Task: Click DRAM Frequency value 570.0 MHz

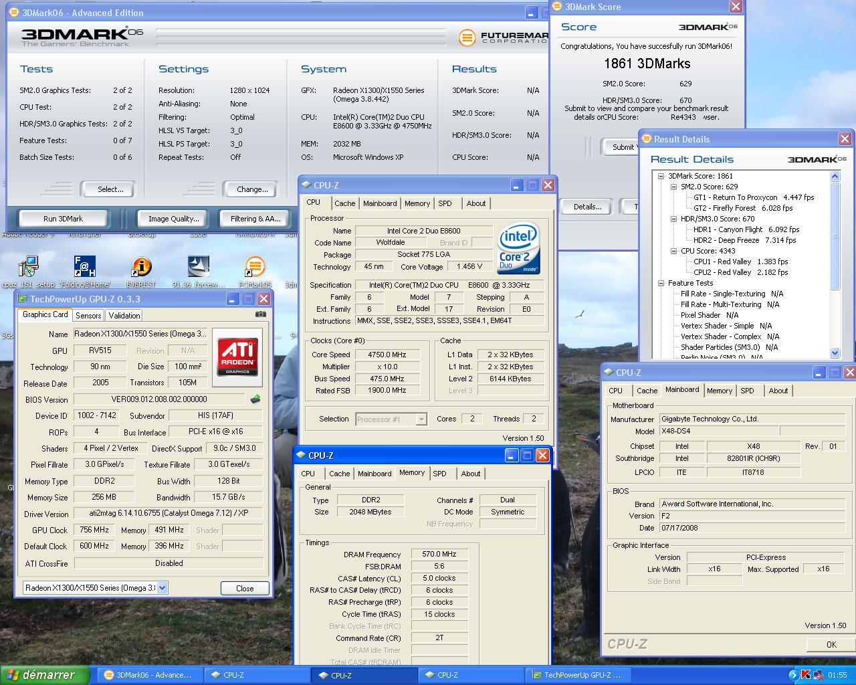Action: click(x=439, y=555)
